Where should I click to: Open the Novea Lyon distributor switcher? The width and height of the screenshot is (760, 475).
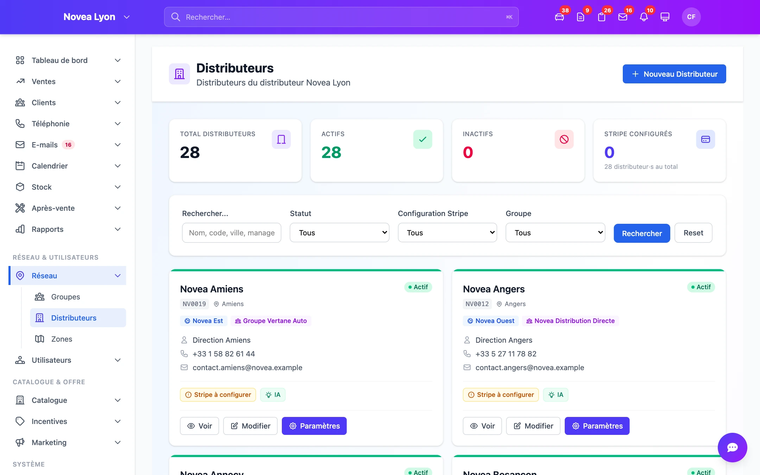click(x=97, y=17)
